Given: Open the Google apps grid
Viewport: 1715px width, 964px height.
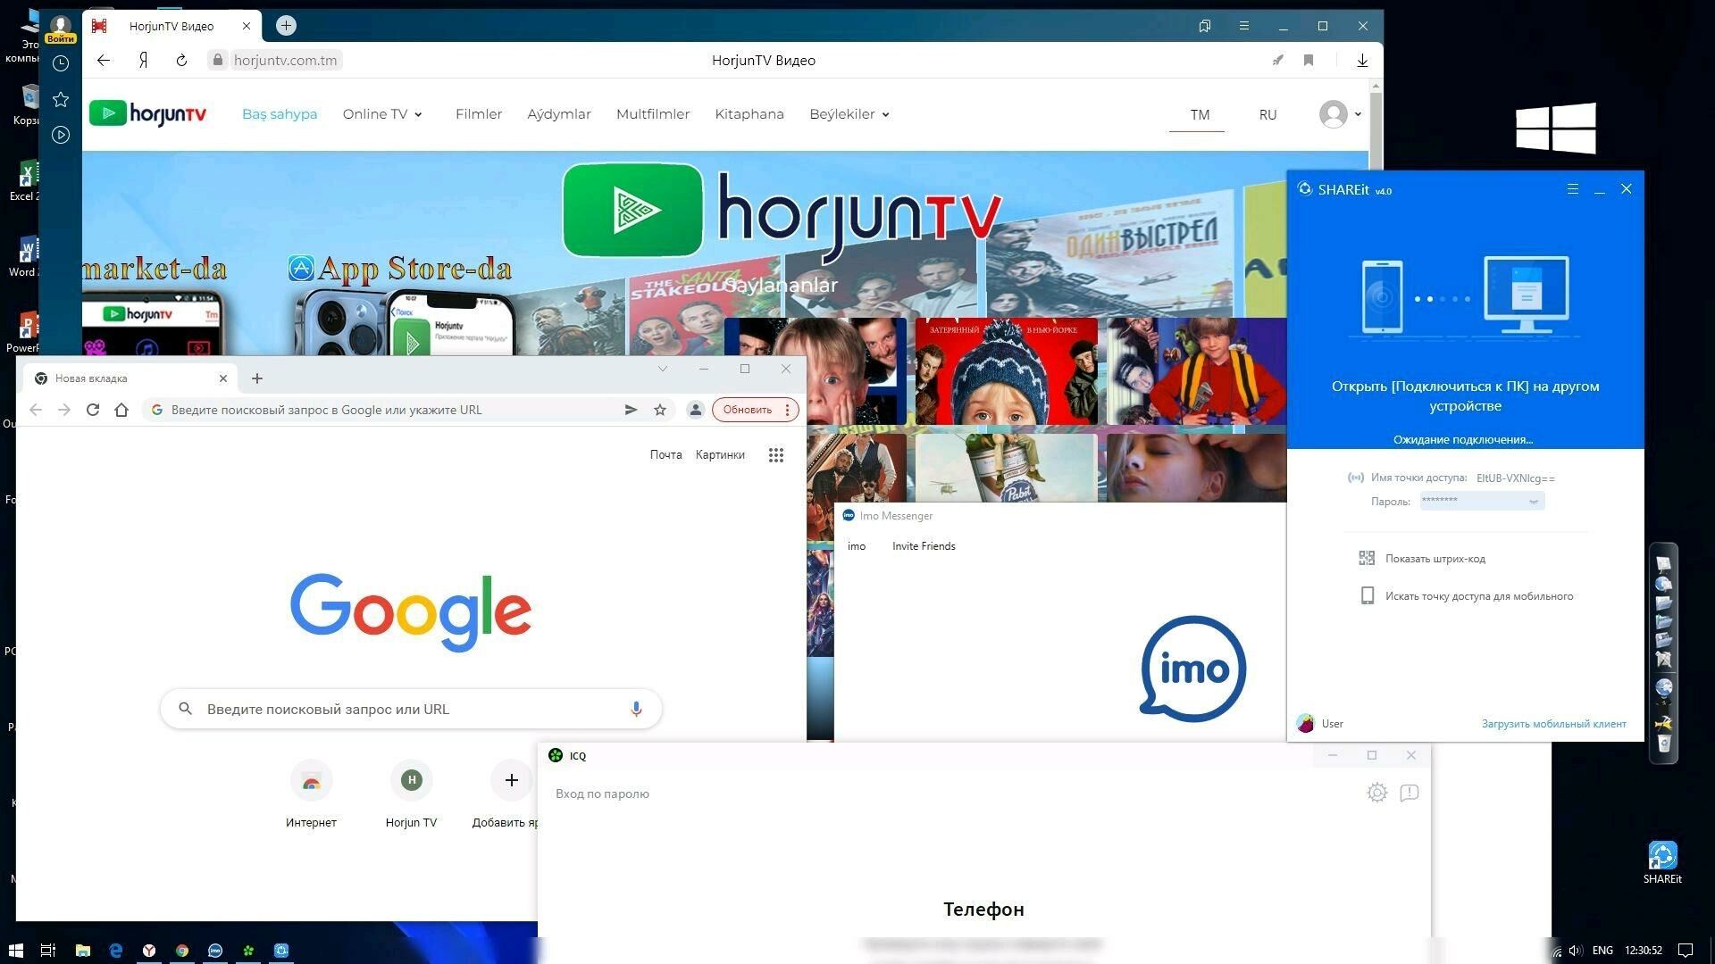Looking at the screenshot, I should 775,455.
